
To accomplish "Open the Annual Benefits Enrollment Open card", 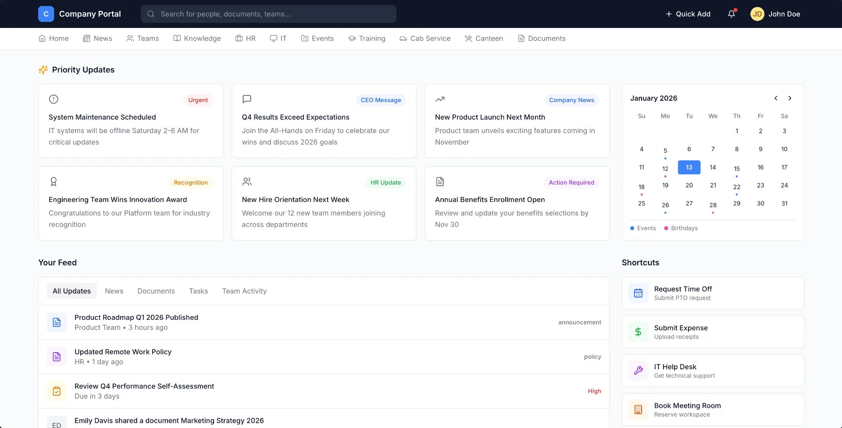I will pos(517,203).
